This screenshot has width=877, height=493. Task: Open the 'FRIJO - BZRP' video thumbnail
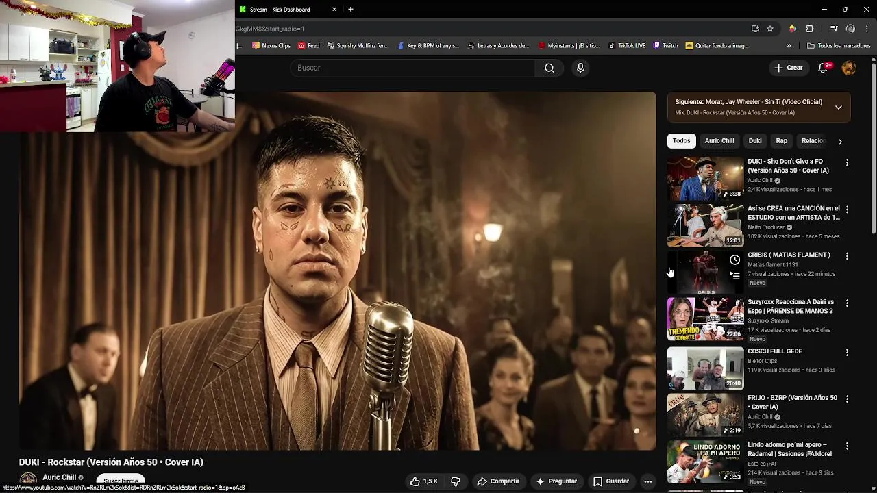(x=705, y=414)
